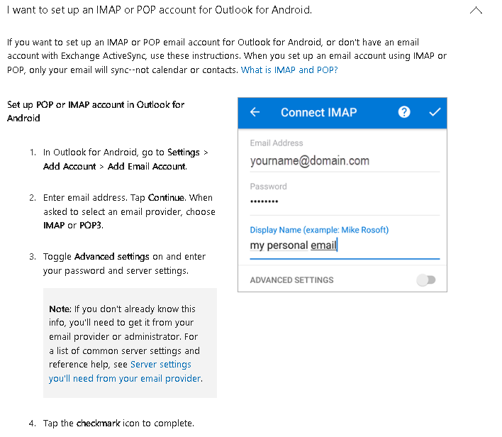Click the 'Email Address' field label
502x437 pixels.
(277, 143)
